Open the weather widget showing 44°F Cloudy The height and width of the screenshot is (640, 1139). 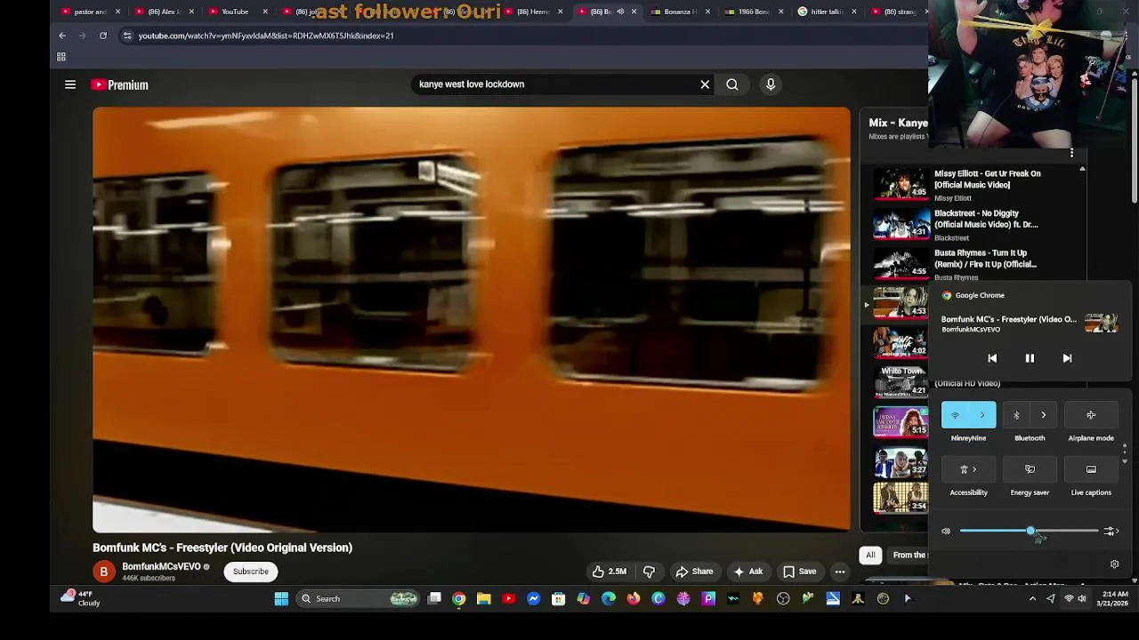point(80,598)
